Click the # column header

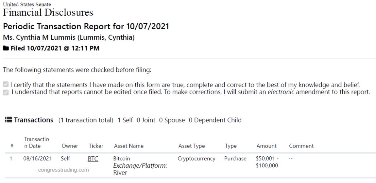point(12,146)
